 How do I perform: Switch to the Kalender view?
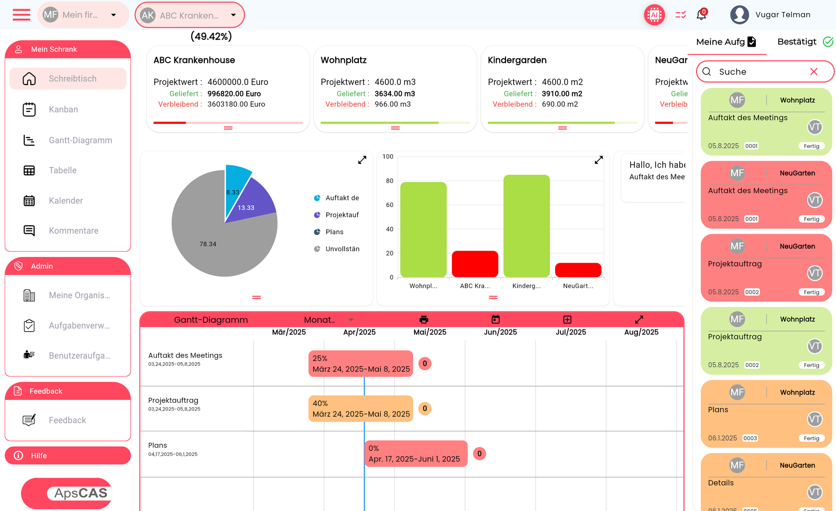click(65, 200)
